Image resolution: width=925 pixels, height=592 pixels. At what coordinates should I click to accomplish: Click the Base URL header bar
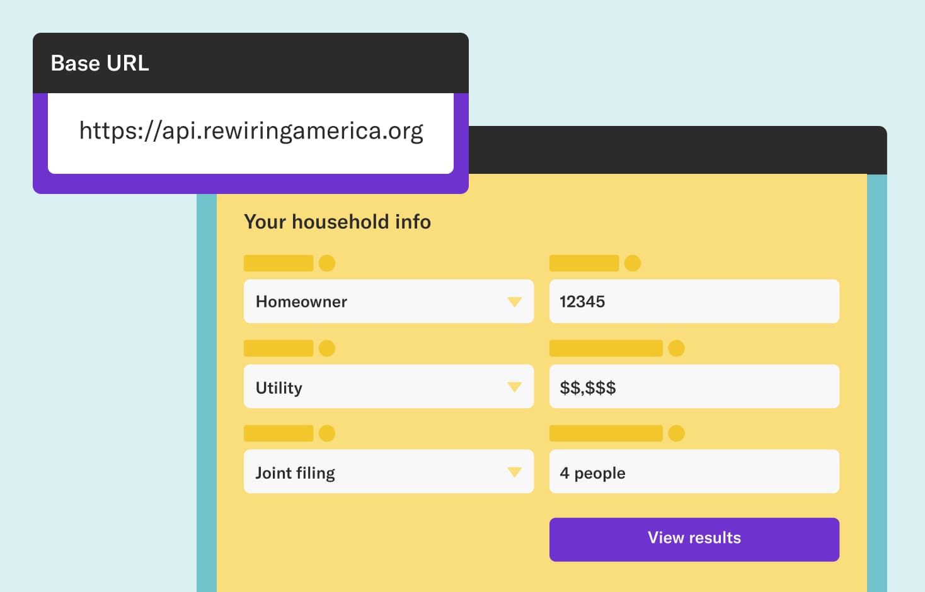[x=251, y=63]
